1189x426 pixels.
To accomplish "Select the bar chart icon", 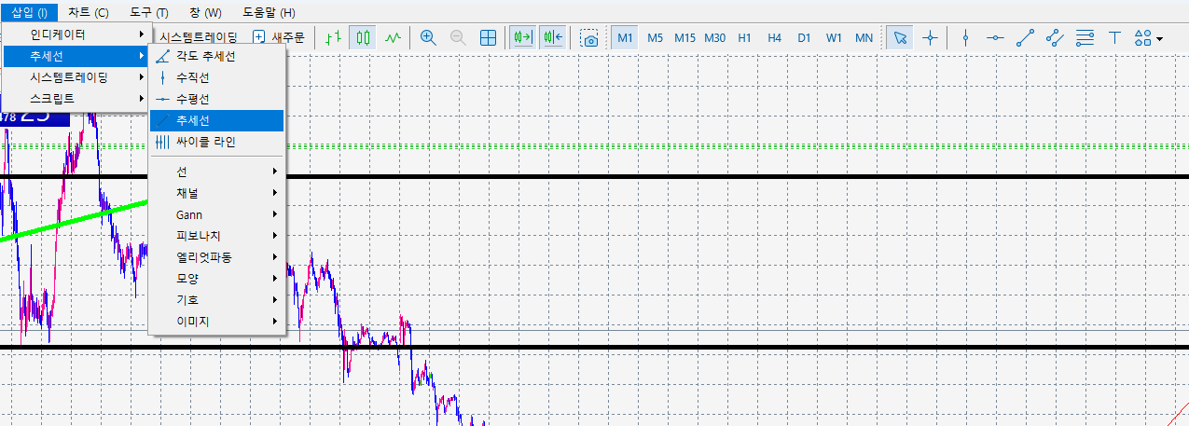I will point(332,38).
